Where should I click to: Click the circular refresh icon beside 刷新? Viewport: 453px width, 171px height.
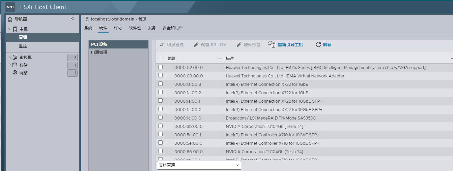click(318, 44)
